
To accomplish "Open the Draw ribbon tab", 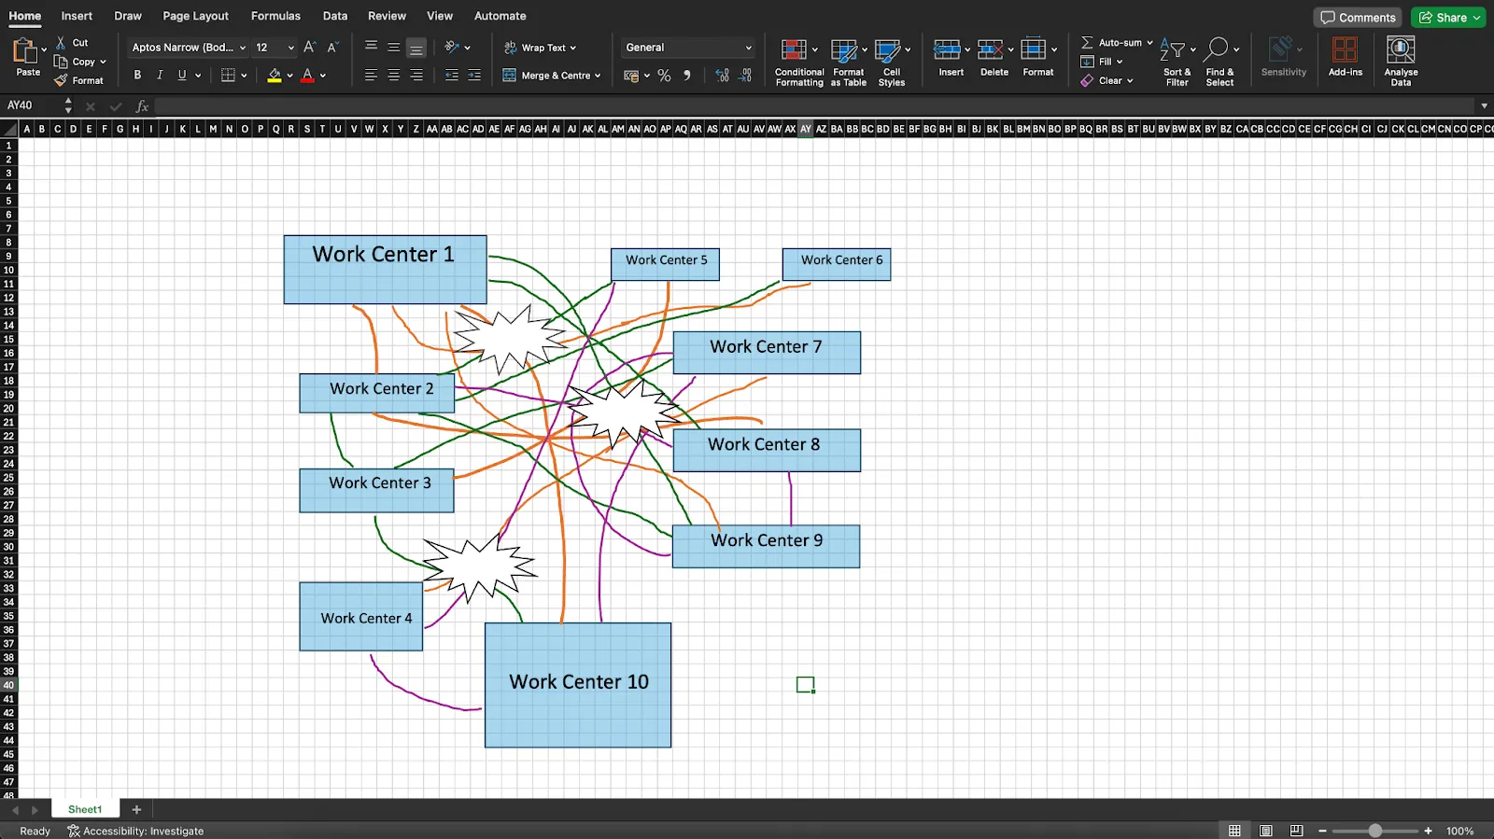I will pos(128,16).
